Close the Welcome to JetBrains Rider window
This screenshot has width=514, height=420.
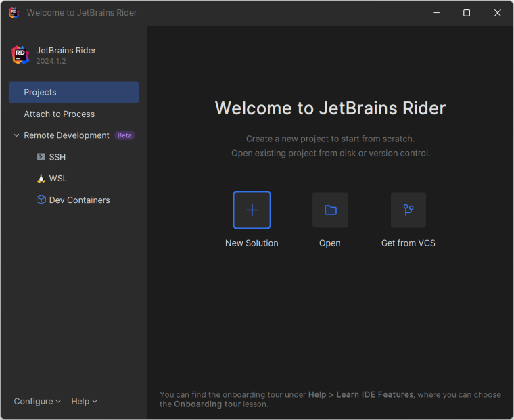tap(497, 13)
